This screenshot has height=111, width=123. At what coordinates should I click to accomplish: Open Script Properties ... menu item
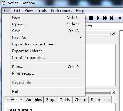(29, 58)
